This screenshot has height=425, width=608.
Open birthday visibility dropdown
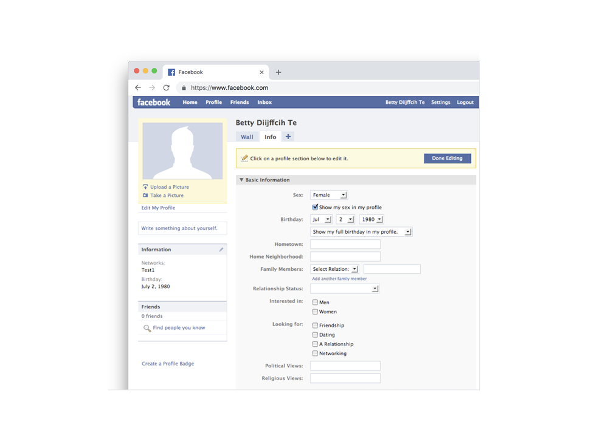click(361, 232)
